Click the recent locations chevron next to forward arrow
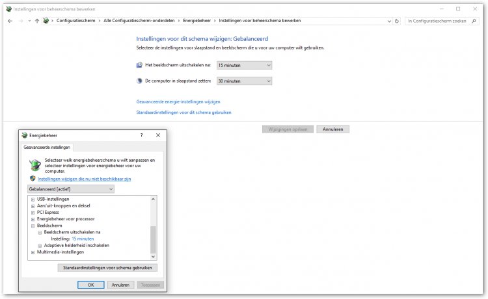 pyautogui.click(x=29, y=21)
